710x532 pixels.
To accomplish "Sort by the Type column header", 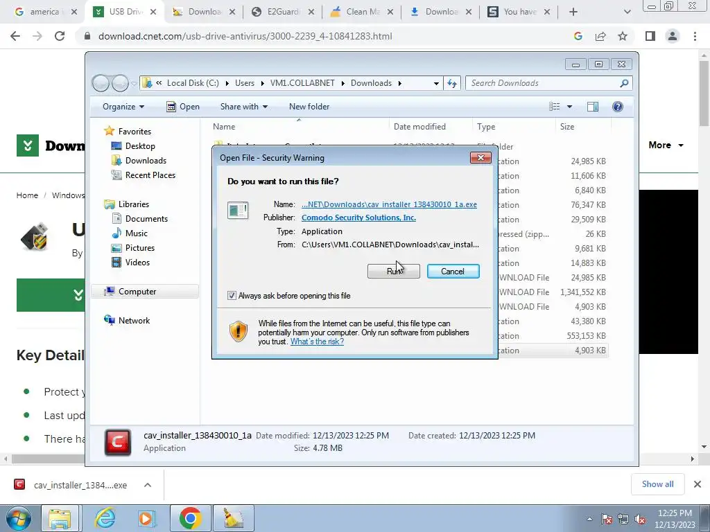I will (486, 127).
